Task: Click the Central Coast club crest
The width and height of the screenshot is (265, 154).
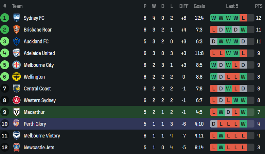Action: click(16, 89)
